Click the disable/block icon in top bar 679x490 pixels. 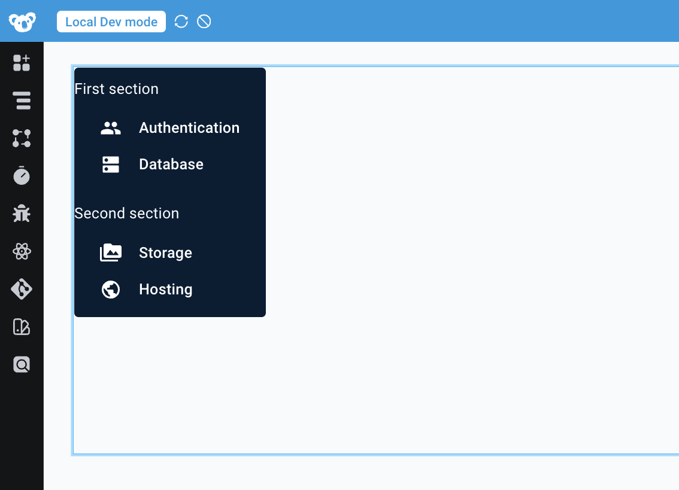pyautogui.click(x=204, y=21)
